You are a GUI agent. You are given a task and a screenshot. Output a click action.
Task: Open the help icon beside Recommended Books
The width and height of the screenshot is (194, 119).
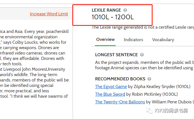pos(149,79)
